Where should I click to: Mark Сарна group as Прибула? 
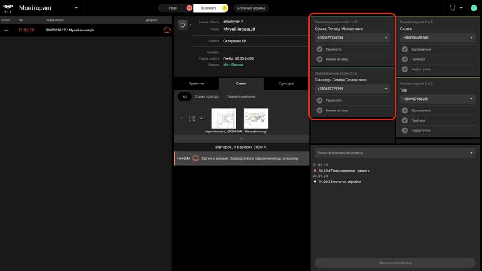(x=405, y=59)
